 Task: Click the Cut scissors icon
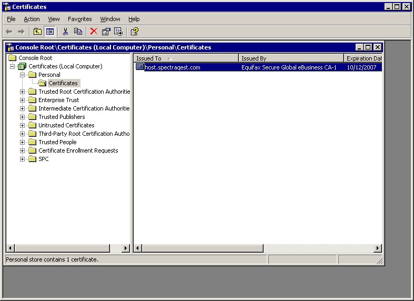coord(66,32)
